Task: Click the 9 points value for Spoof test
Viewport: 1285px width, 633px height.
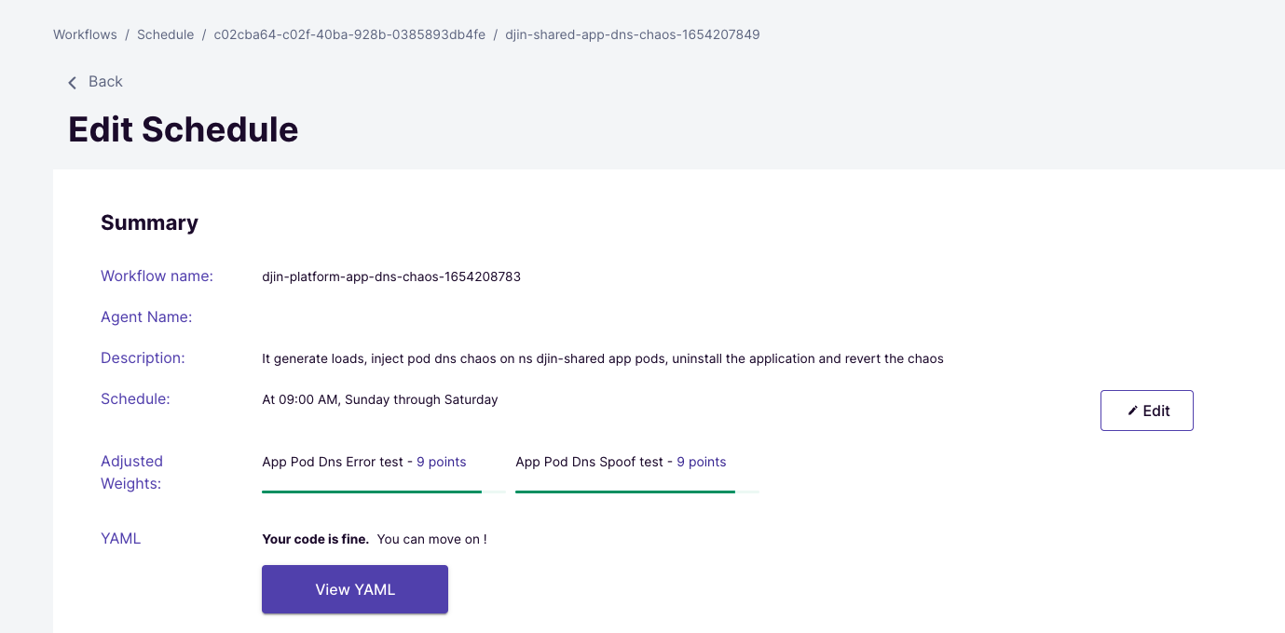Action: pos(702,462)
